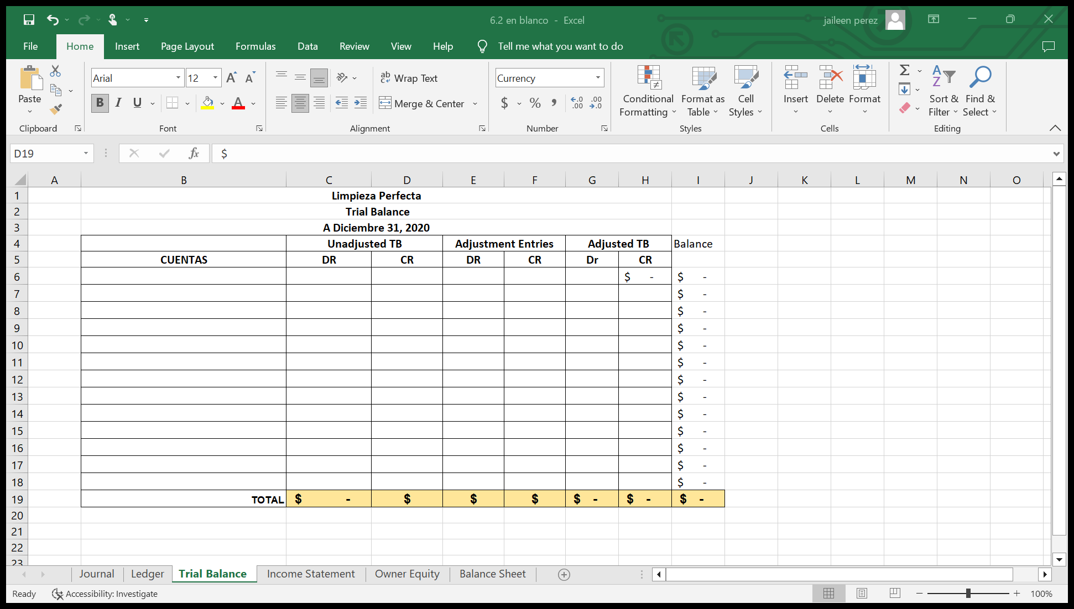
Task: Toggle Align Right
Action: pyautogui.click(x=319, y=103)
